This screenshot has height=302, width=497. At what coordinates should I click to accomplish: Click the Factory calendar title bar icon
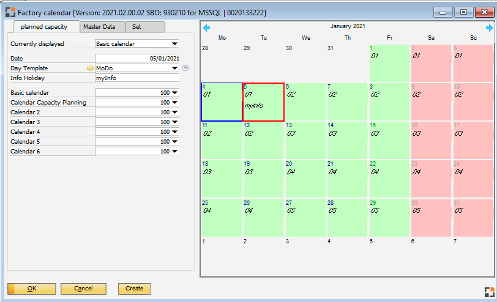tap(10, 12)
